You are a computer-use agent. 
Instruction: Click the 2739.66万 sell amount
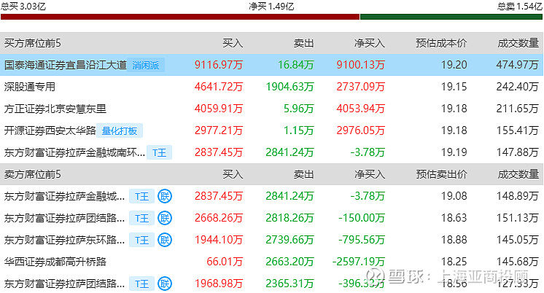point(290,240)
